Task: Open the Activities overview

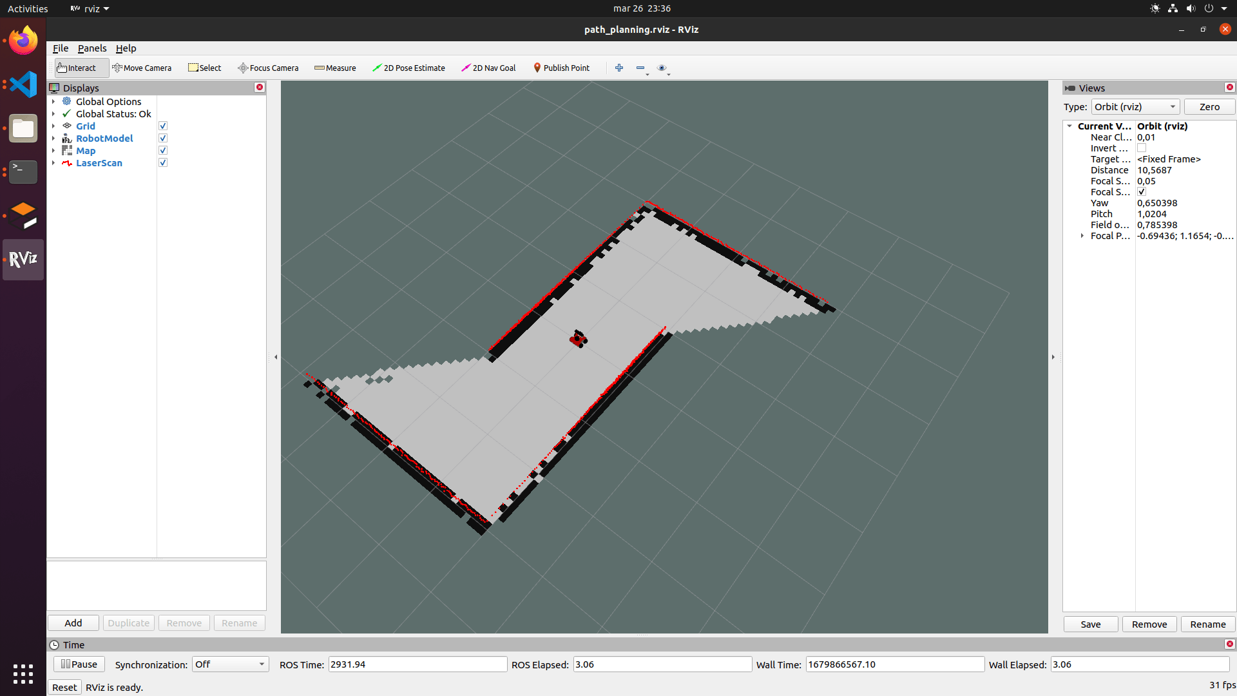Action: [x=28, y=8]
